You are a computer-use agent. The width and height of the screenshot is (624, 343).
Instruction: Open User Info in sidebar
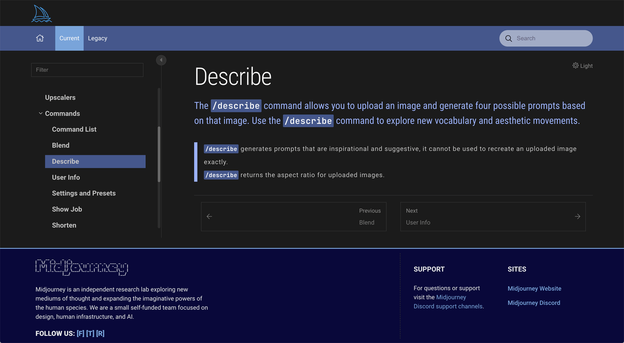tap(66, 178)
